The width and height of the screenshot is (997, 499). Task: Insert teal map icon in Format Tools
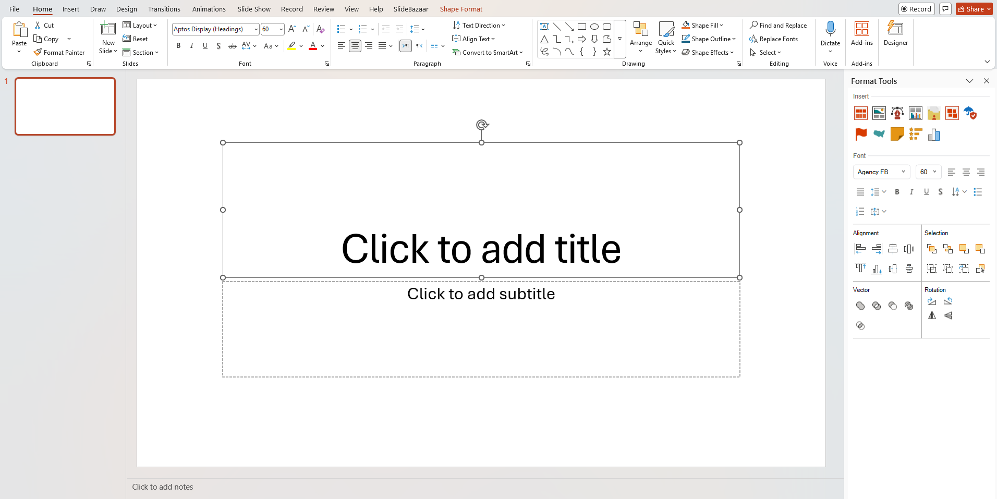click(x=879, y=135)
